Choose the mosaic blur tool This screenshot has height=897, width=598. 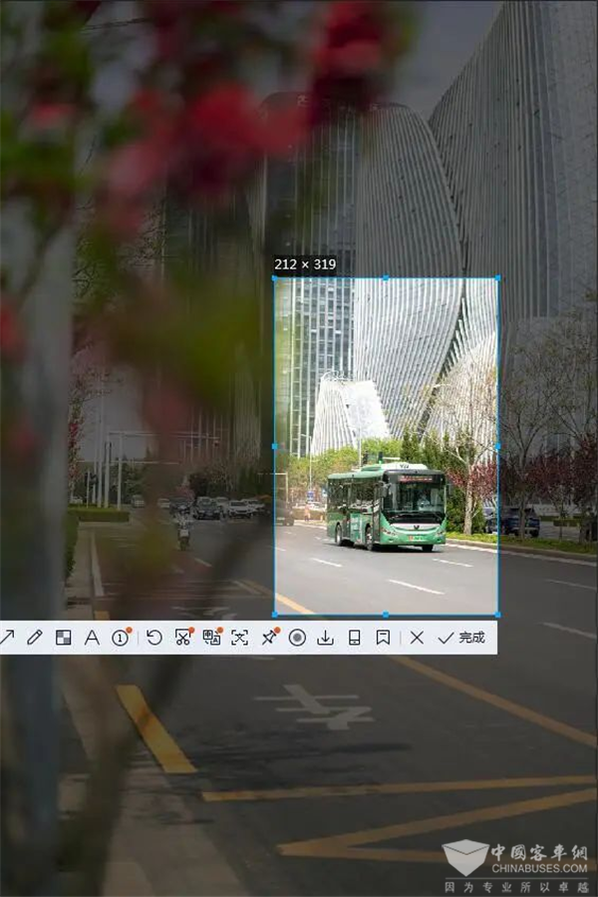[x=63, y=638]
